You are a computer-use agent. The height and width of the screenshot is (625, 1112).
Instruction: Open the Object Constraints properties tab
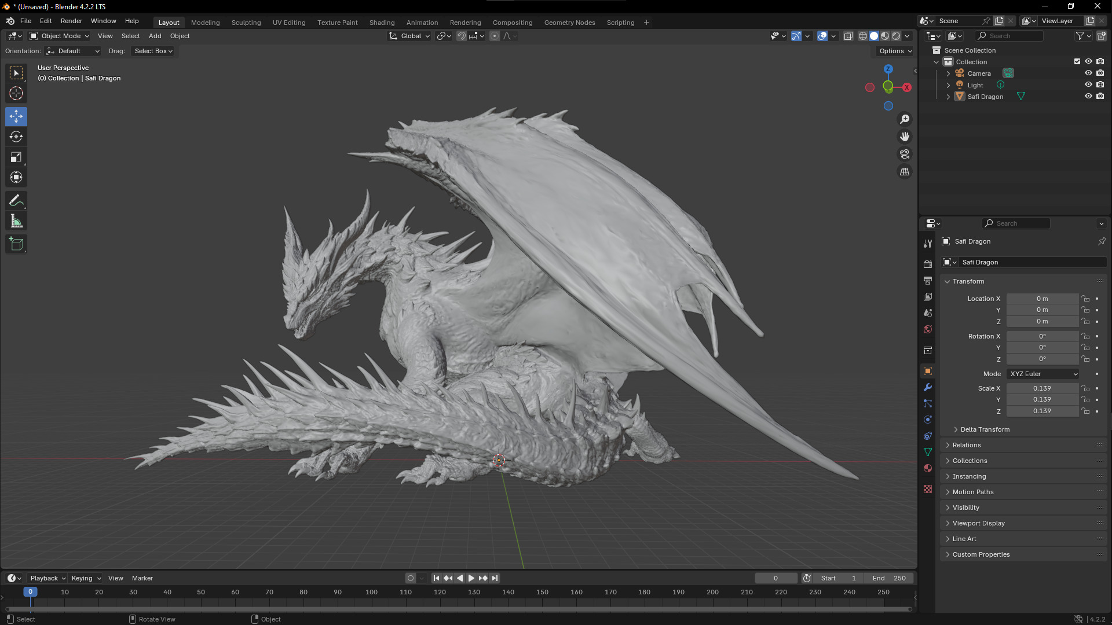(928, 436)
